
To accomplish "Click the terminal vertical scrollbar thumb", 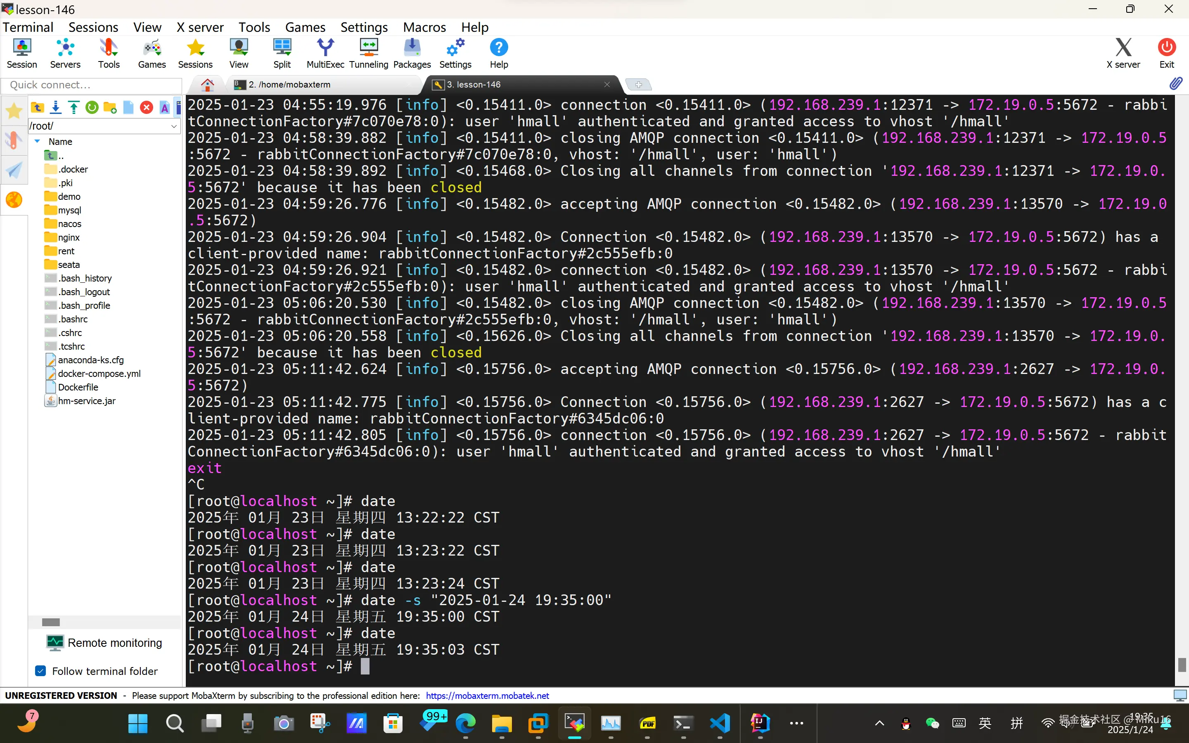I will pos(1182,665).
